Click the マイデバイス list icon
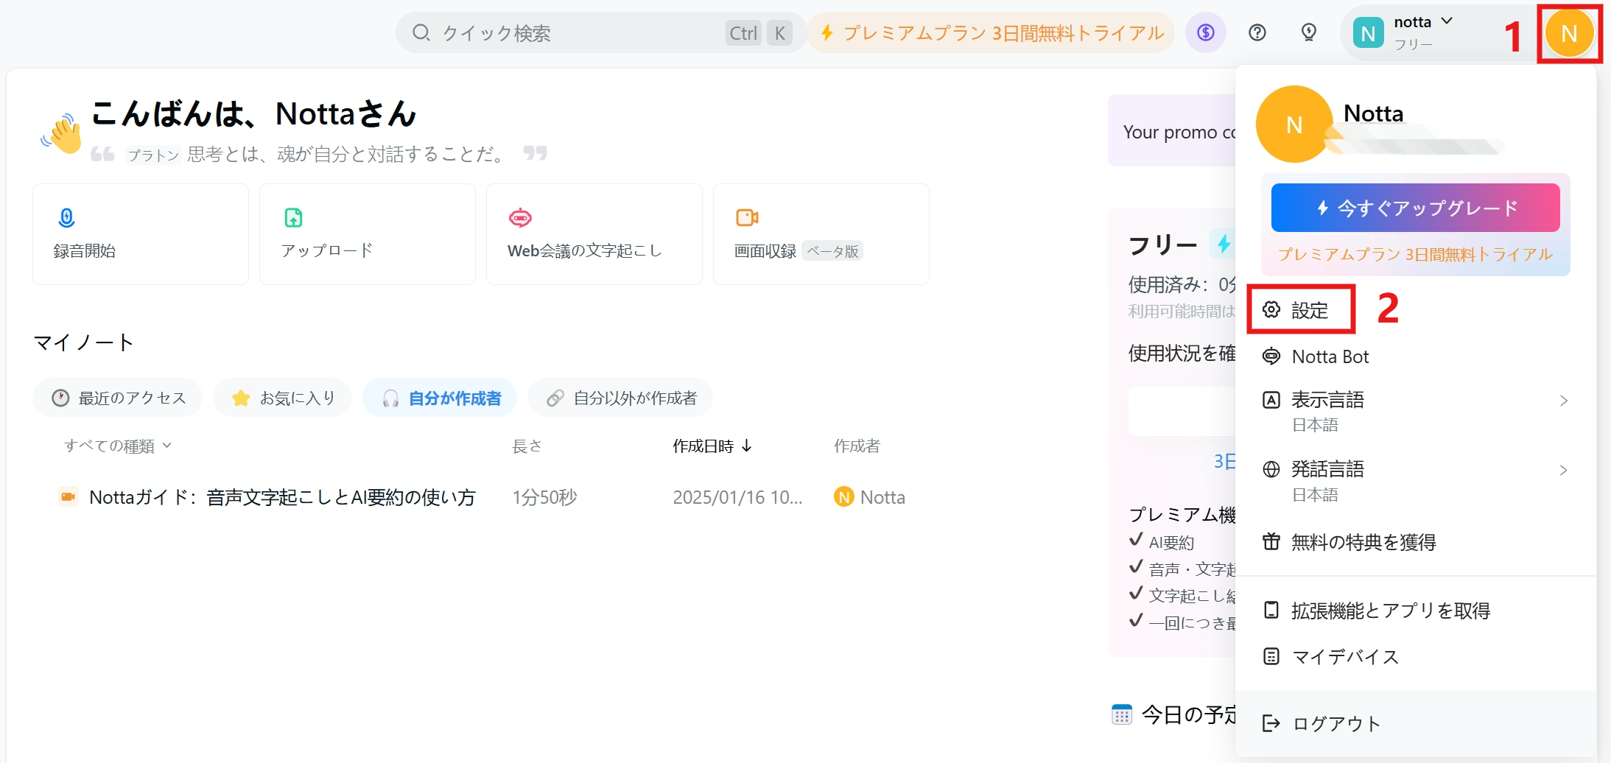 tap(1271, 656)
